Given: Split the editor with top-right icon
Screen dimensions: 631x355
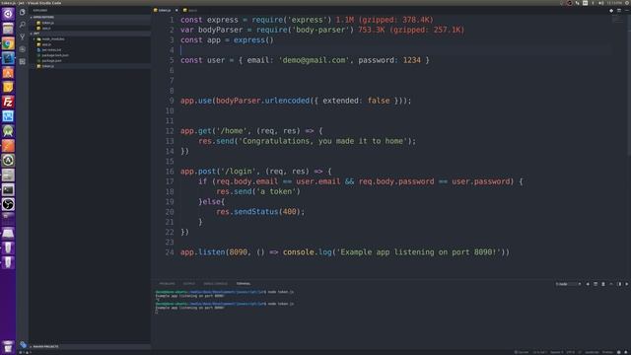Looking at the screenshot, I should pos(619,11).
